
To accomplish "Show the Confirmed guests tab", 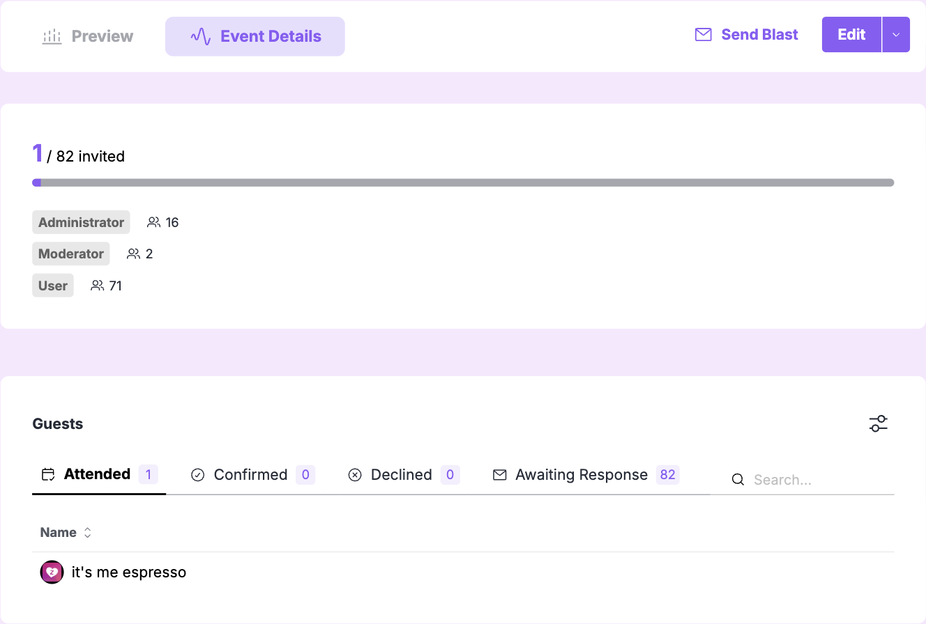I will click(x=252, y=475).
